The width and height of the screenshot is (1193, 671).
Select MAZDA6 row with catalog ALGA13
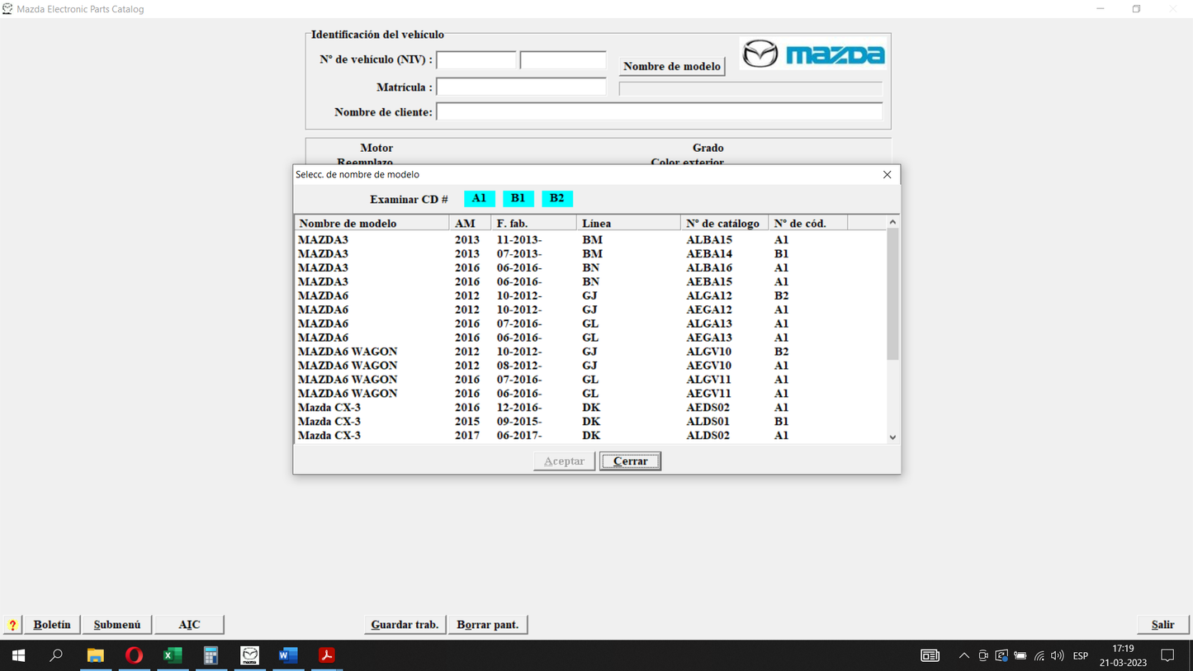click(x=590, y=324)
